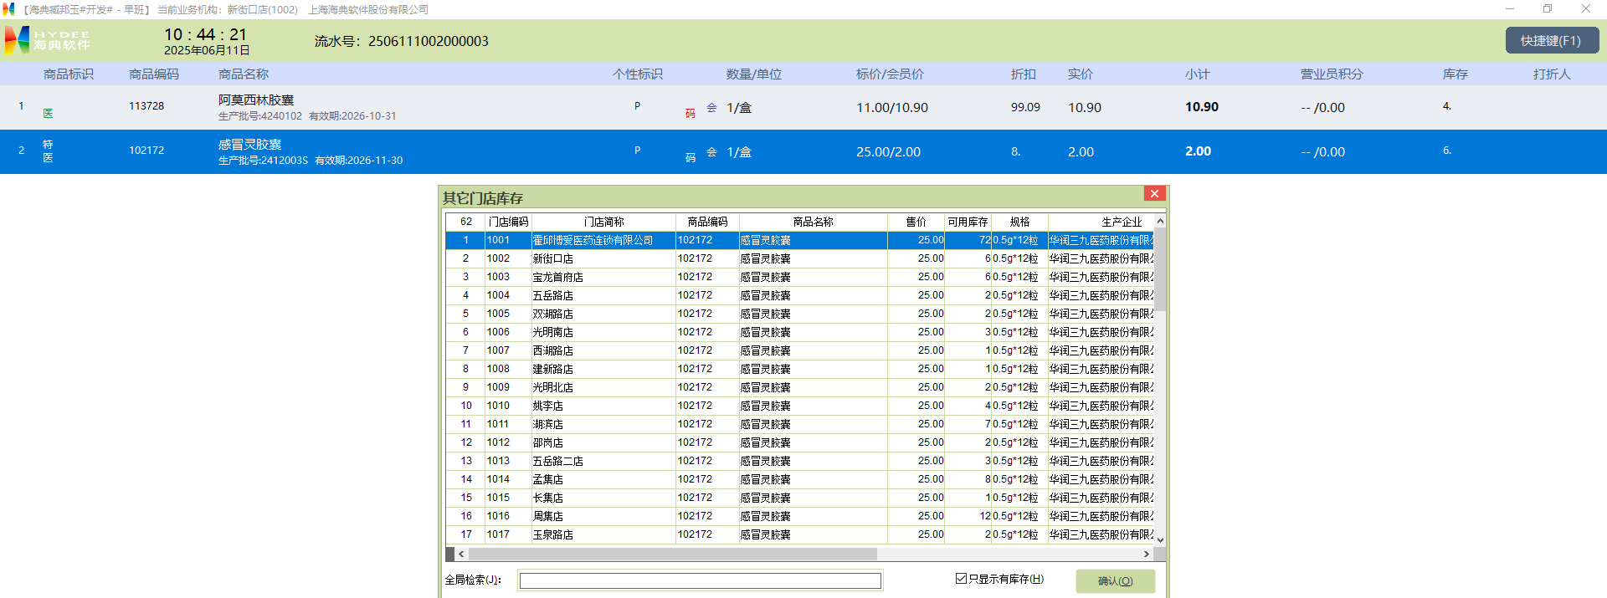Select store row 邵岗店
Image resolution: width=1607 pixels, height=598 pixels.
point(800,442)
